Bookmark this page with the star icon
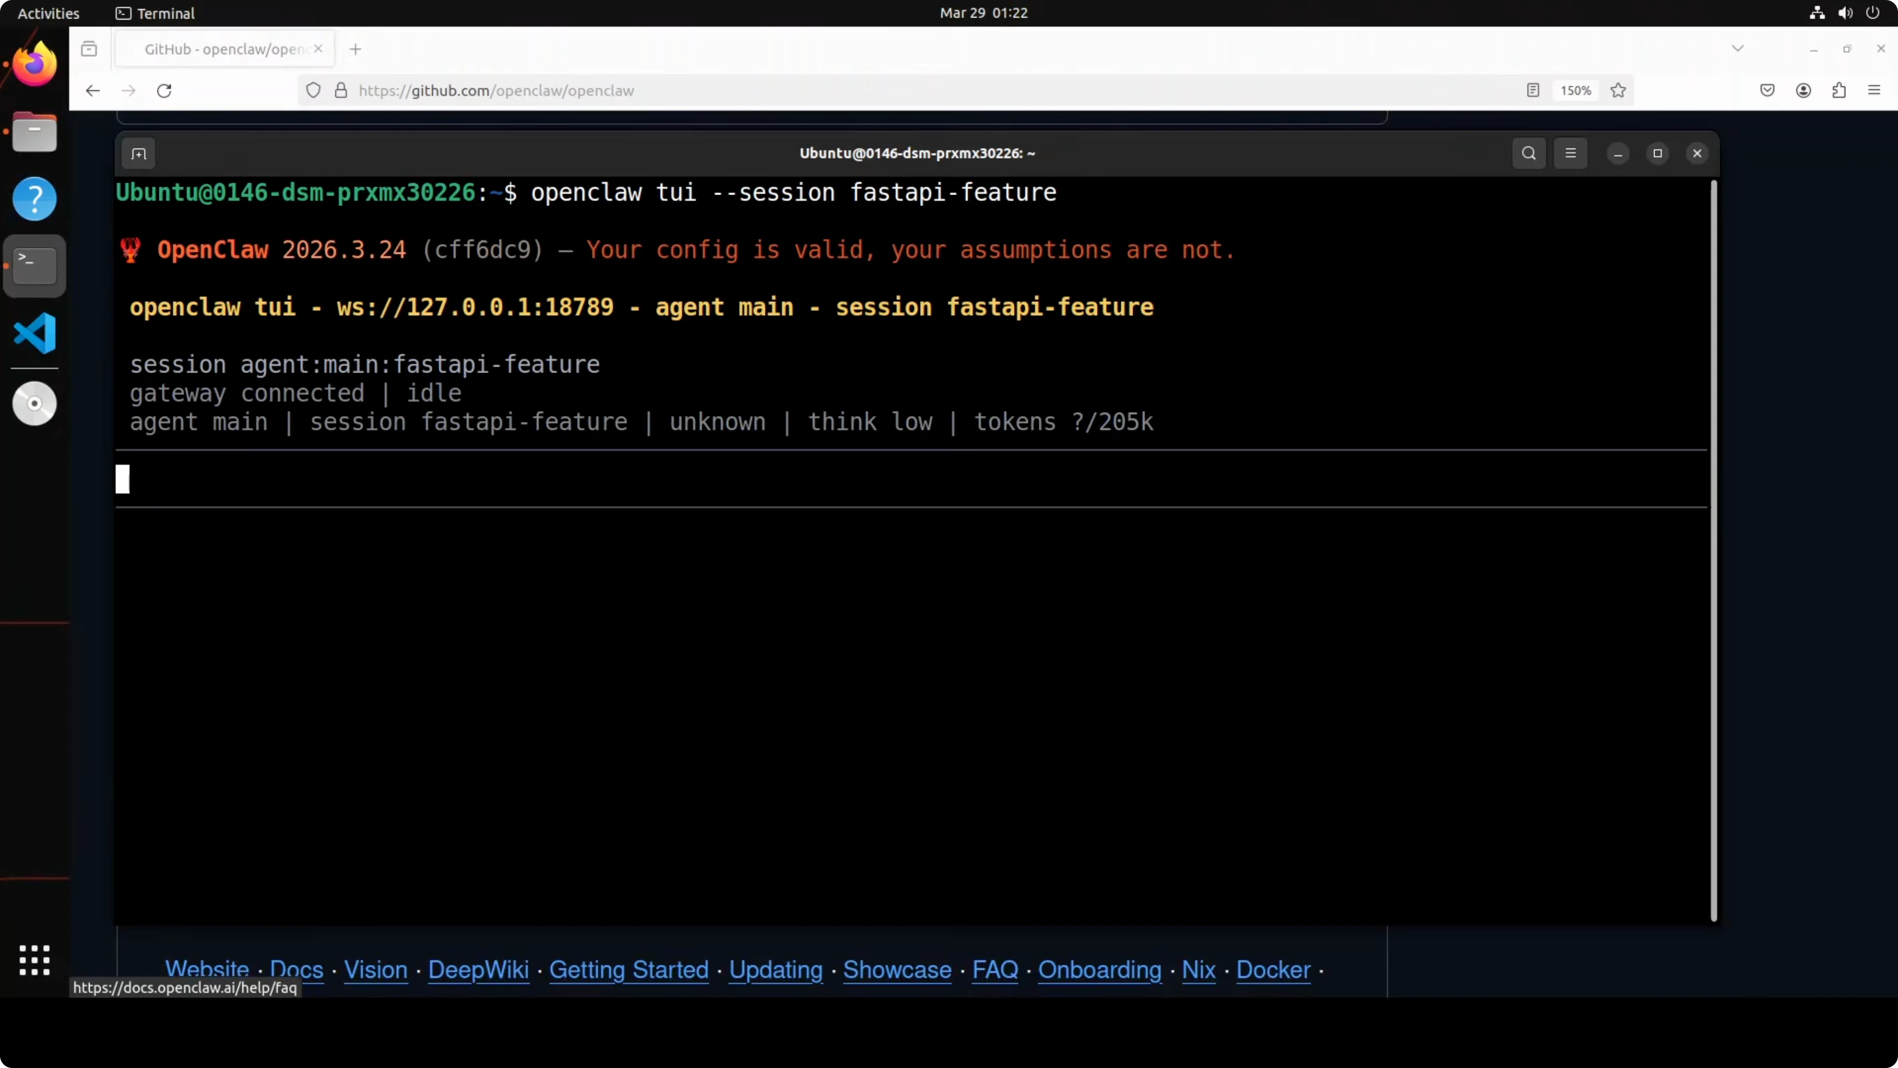 [x=1618, y=91]
